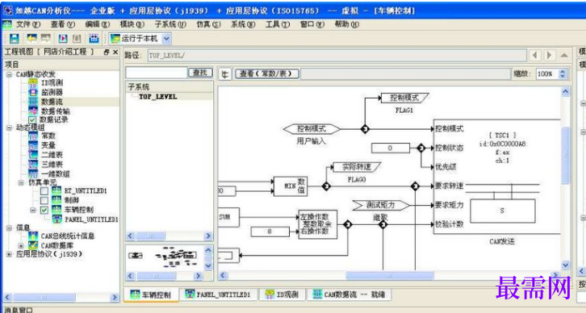Enable the RT_UNTITLED1 checkbox
The width and height of the screenshot is (586, 313).
click(44, 191)
